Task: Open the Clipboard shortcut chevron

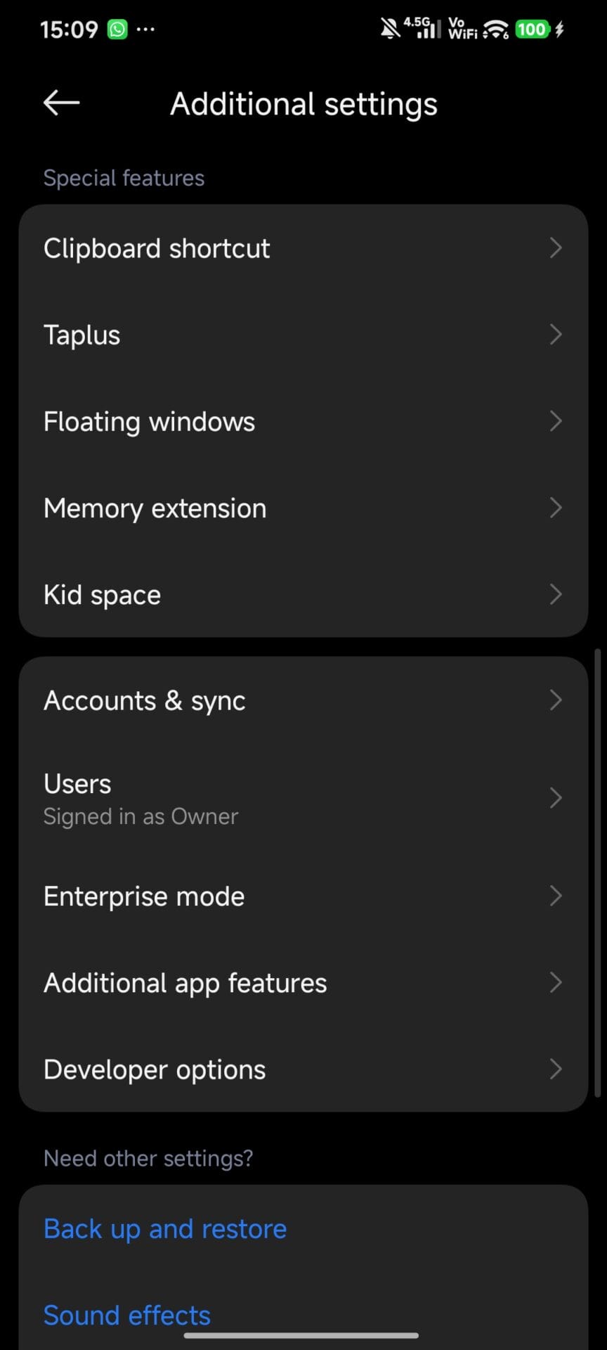Action: 555,247
